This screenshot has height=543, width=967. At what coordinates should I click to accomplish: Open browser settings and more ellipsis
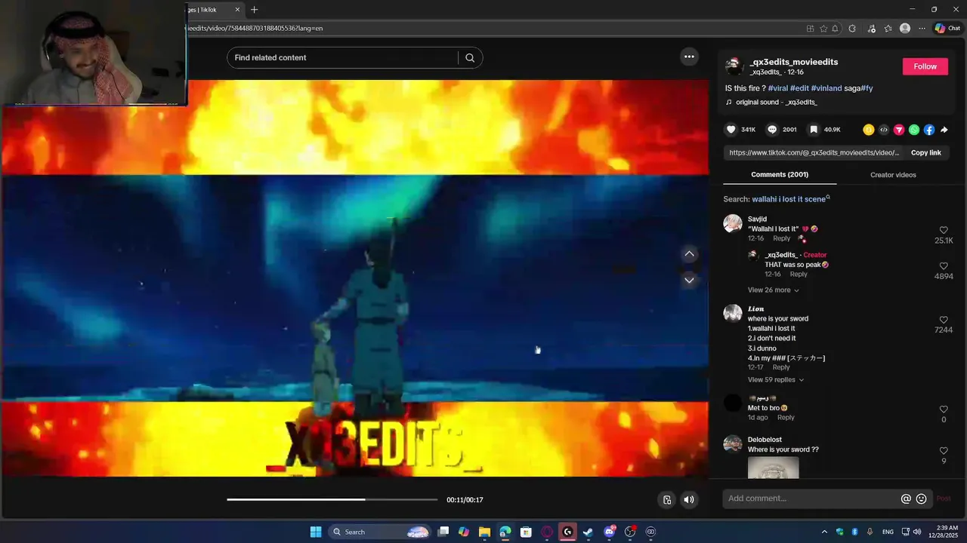[922, 29]
